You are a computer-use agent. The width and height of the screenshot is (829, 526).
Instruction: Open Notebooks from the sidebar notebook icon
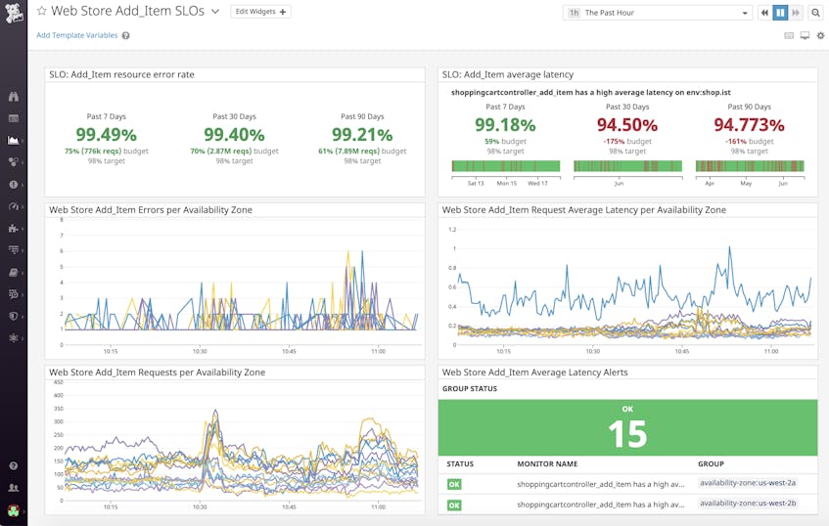14,272
